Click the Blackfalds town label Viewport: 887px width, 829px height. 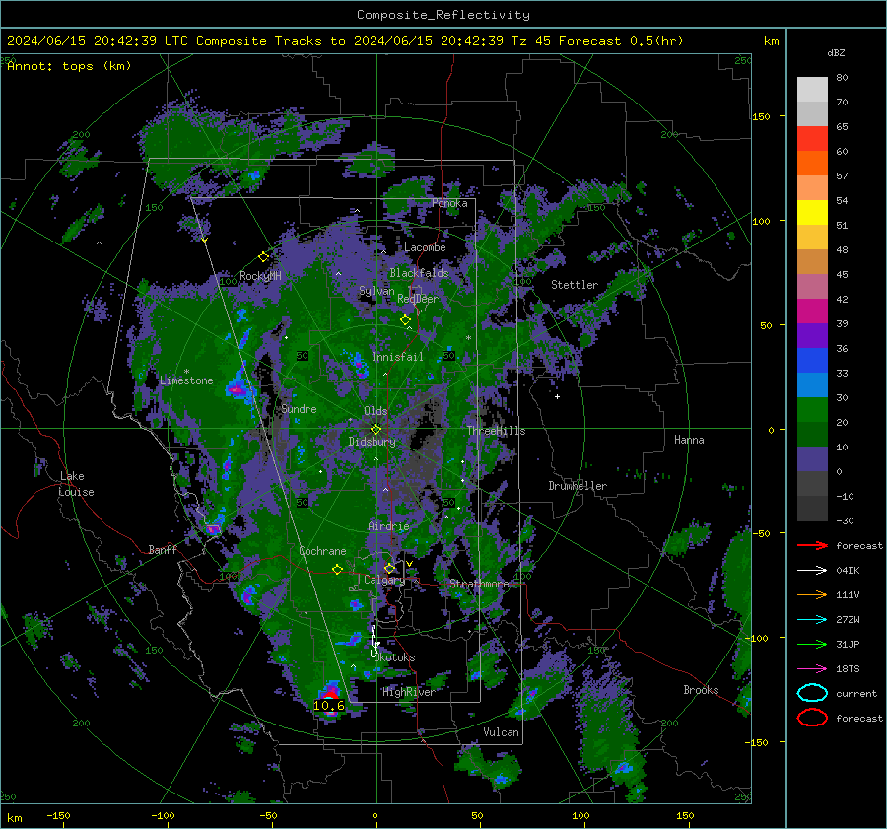click(x=419, y=273)
